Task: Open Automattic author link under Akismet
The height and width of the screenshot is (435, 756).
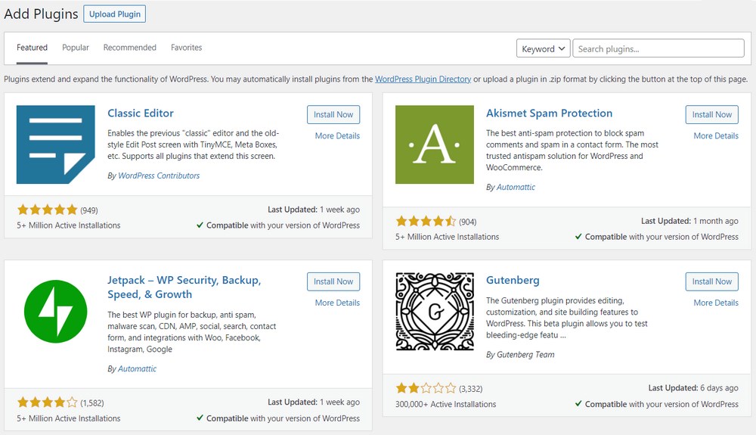Action: (x=516, y=187)
